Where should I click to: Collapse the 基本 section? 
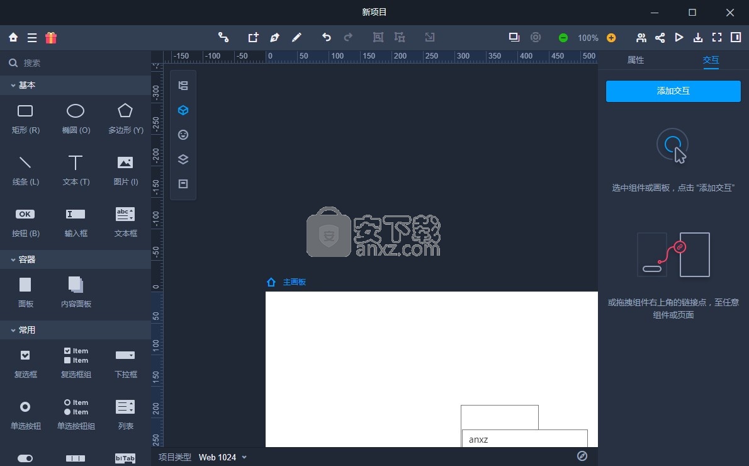76,85
